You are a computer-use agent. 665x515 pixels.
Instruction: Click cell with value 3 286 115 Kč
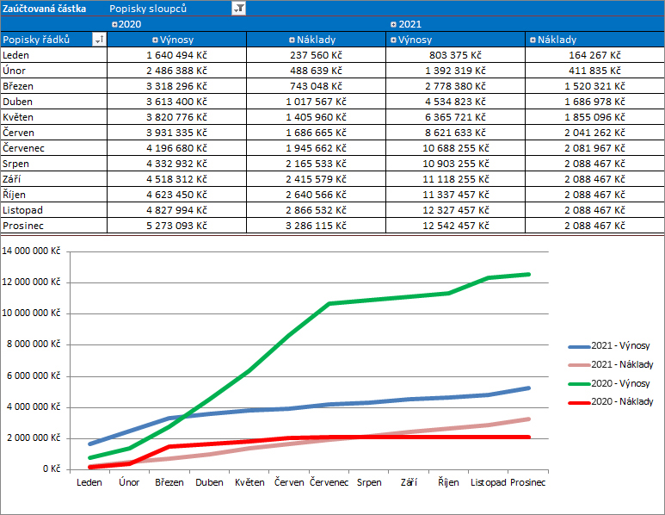(x=316, y=226)
